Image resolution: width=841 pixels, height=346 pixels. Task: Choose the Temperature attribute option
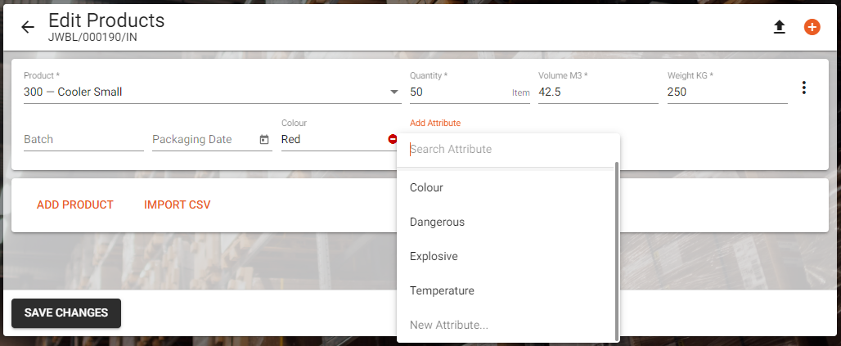coord(507,290)
